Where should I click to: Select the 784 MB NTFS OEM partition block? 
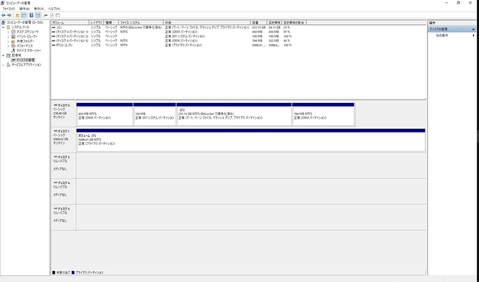pyautogui.click(x=323, y=114)
